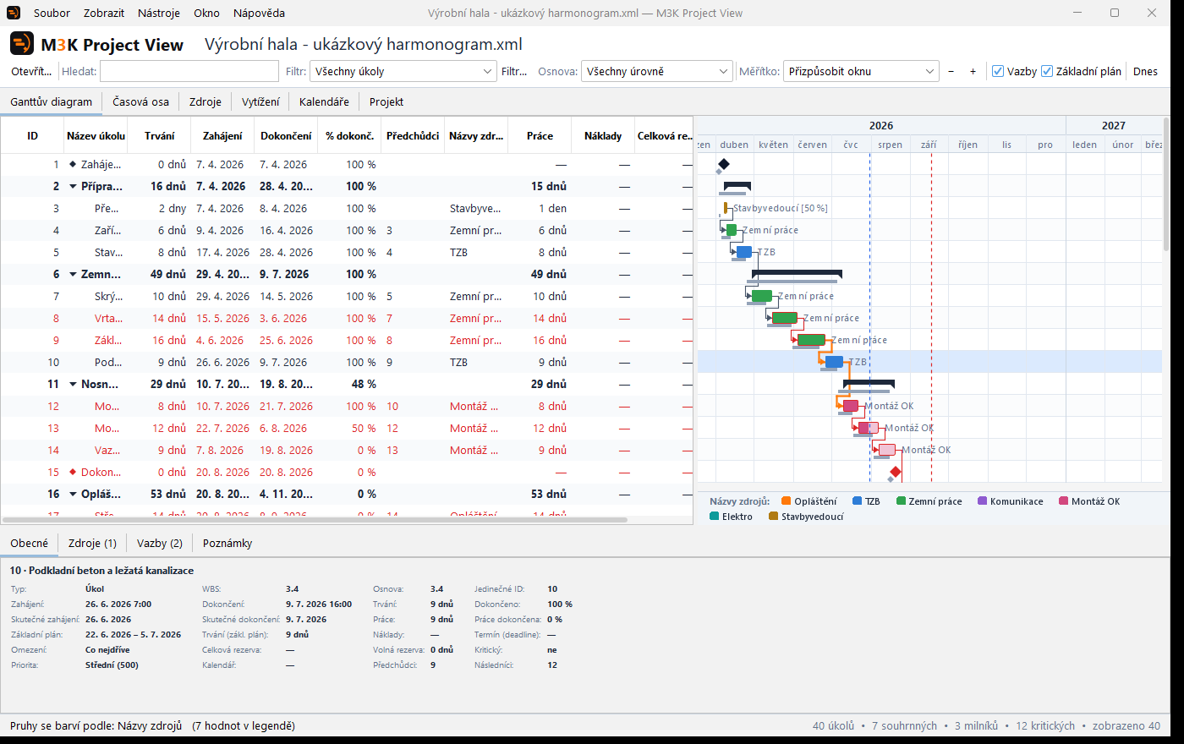Collapse summary task 11 Nosn...
1184x744 pixels.
[x=73, y=384]
